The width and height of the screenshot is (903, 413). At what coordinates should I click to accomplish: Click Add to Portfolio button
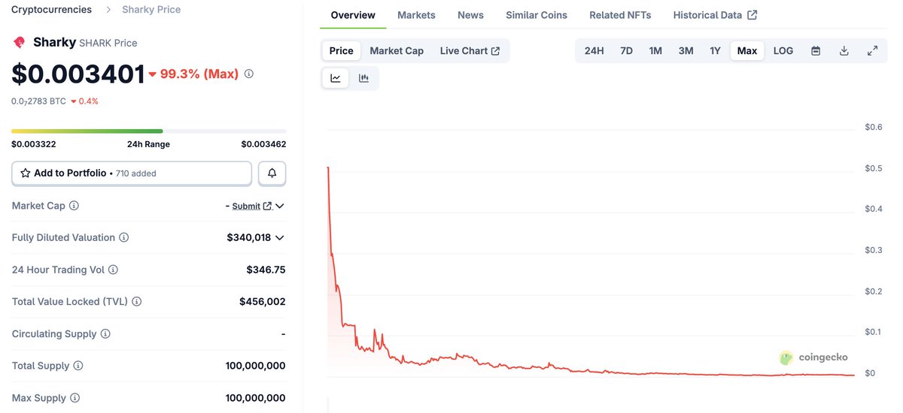(132, 173)
